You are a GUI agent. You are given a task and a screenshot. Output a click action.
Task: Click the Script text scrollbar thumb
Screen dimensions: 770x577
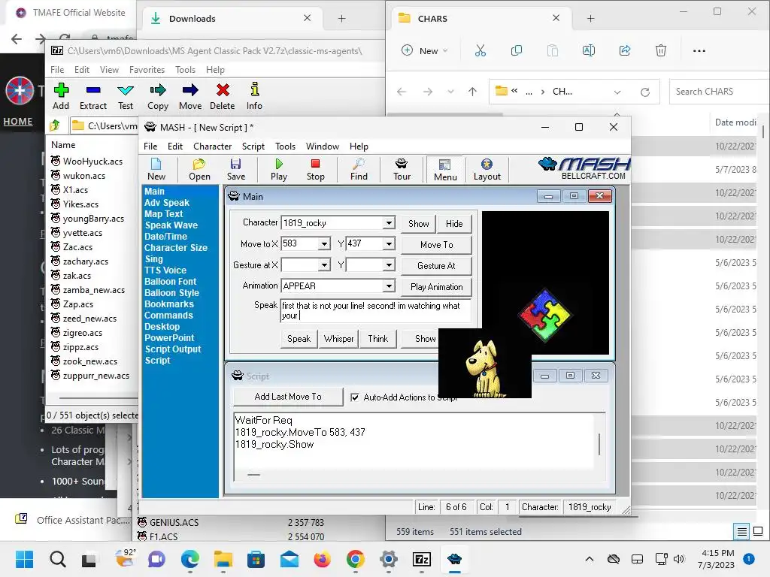click(599, 443)
